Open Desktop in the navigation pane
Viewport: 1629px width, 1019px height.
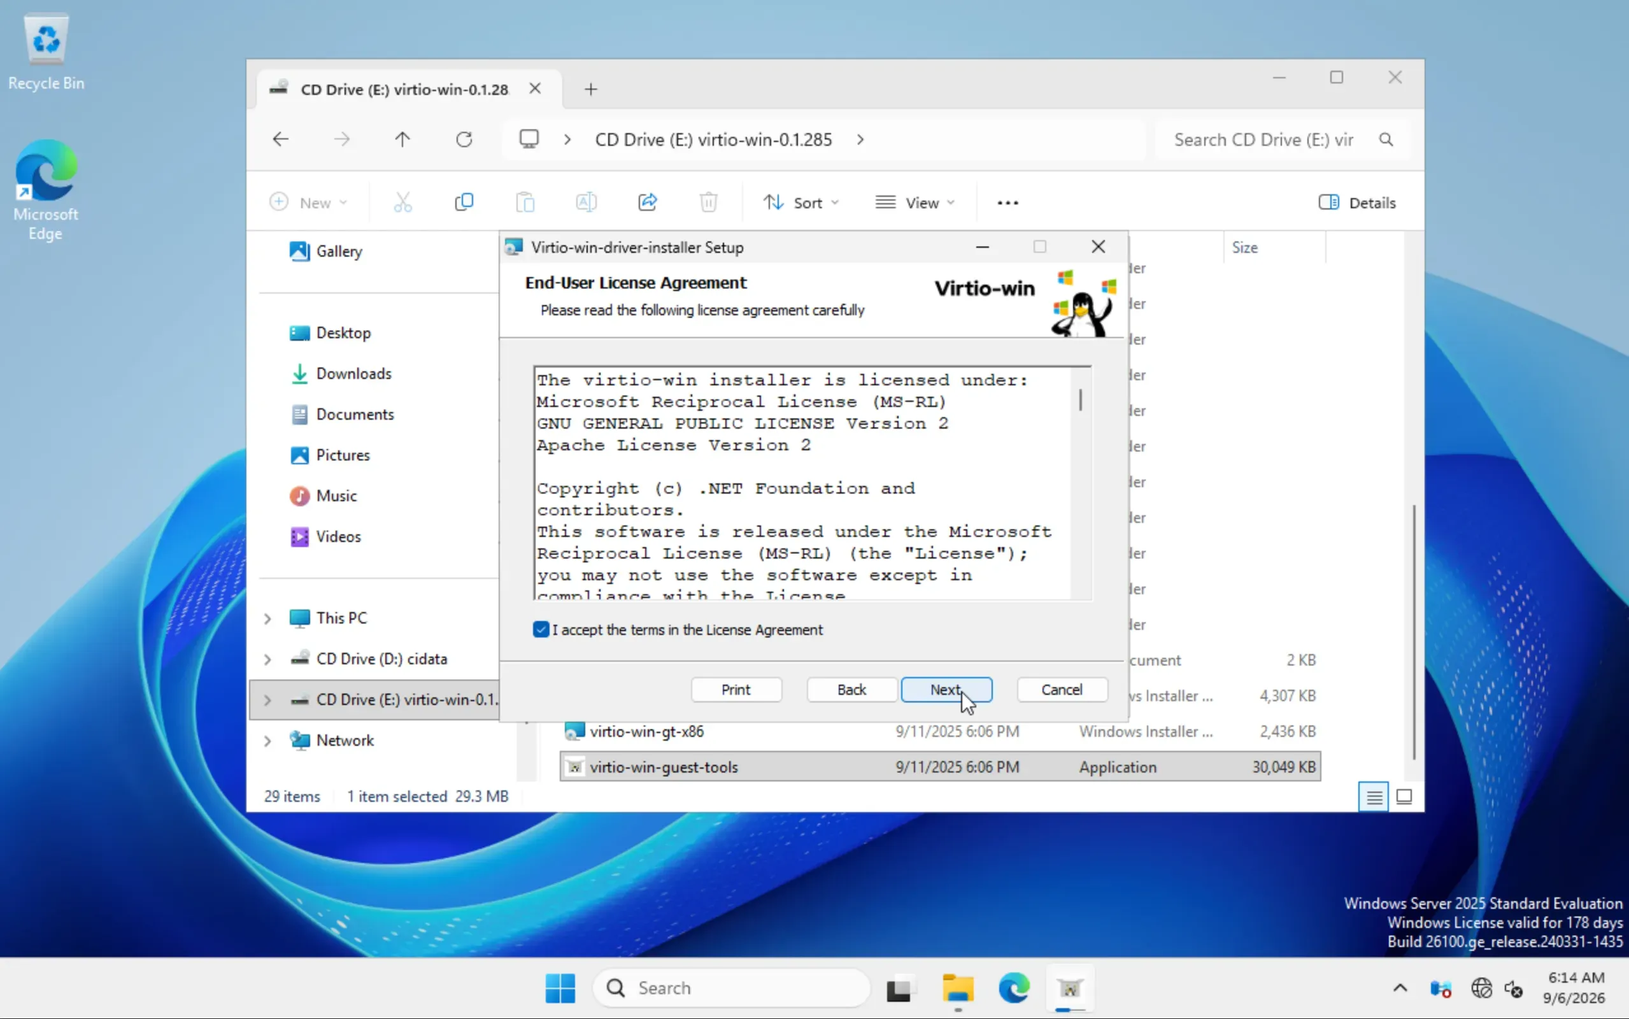pos(330,333)
